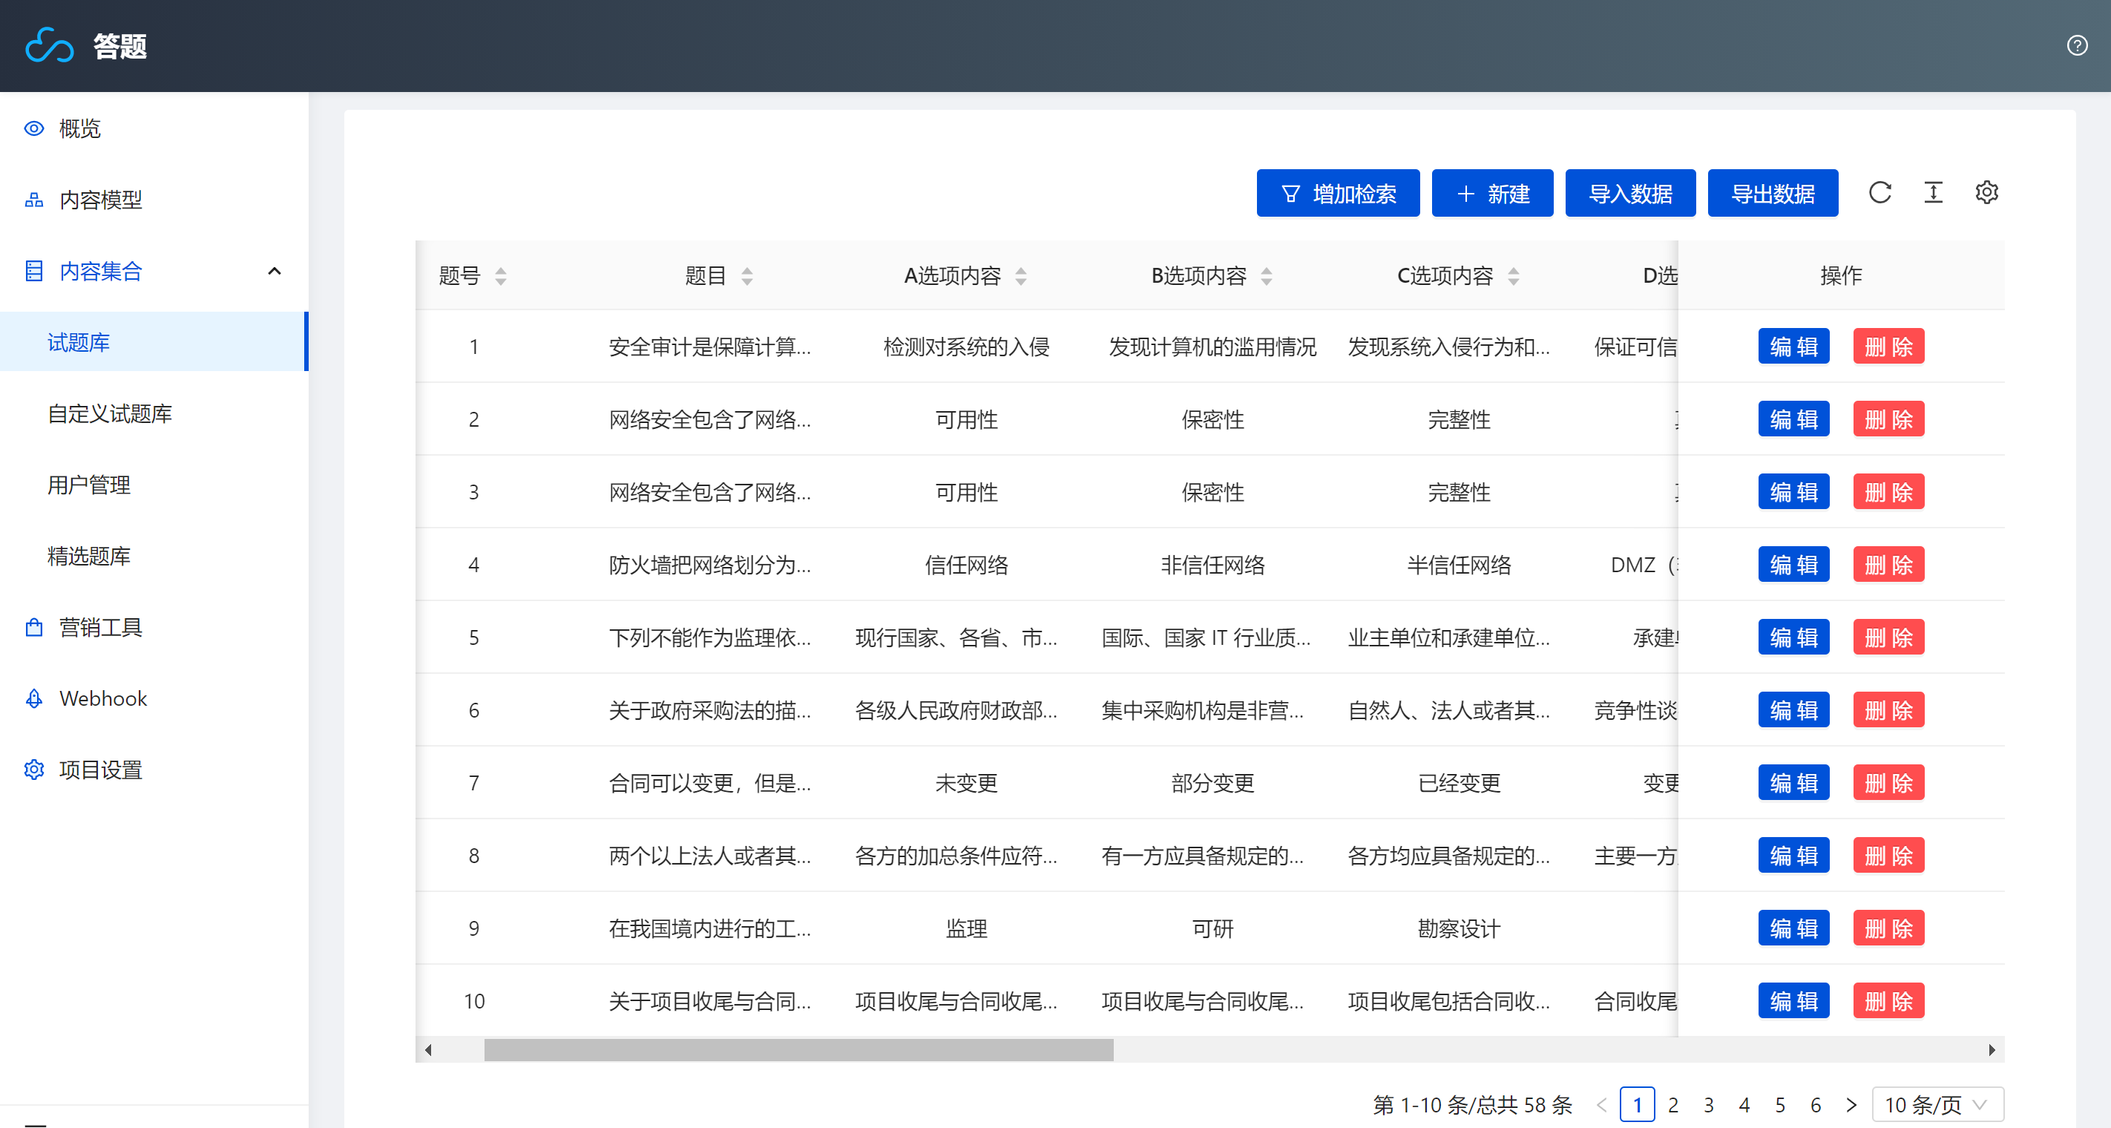2111x1128 pixels.
Task: Open 项目设置 gear sidebar item
Action: coord(34,770)
